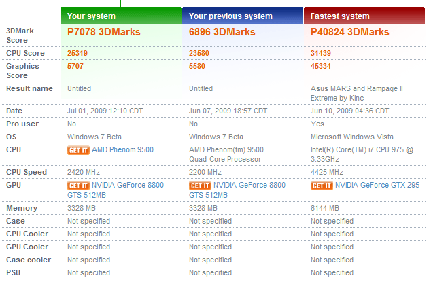This screenshot has width=431, height=282.
Task: Click CPU score value 31439
Action: point(321,53)
